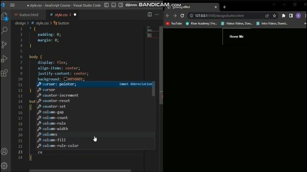Select the 'glowing effect' browser tab
The height and width of the screenshot is (172, 307).
(191, 7)
